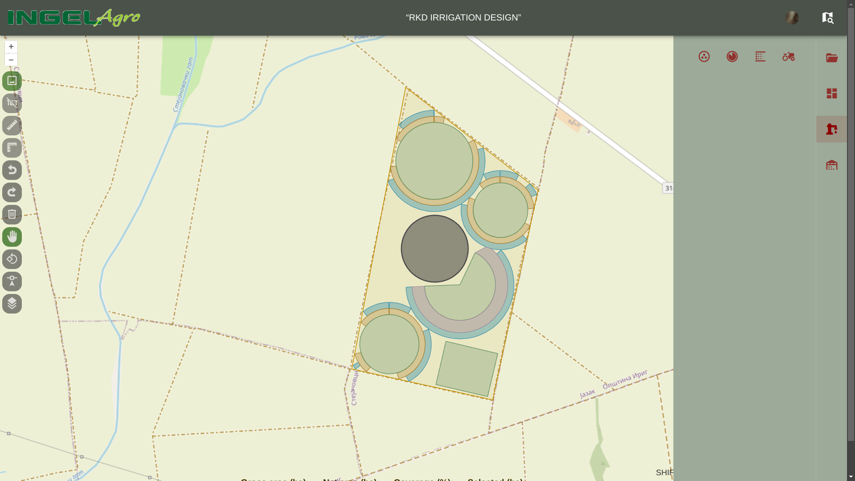Zoom out the map with minus button
Image resolution: width=855 pixels, height=481 pixels.
coord(11,60)
